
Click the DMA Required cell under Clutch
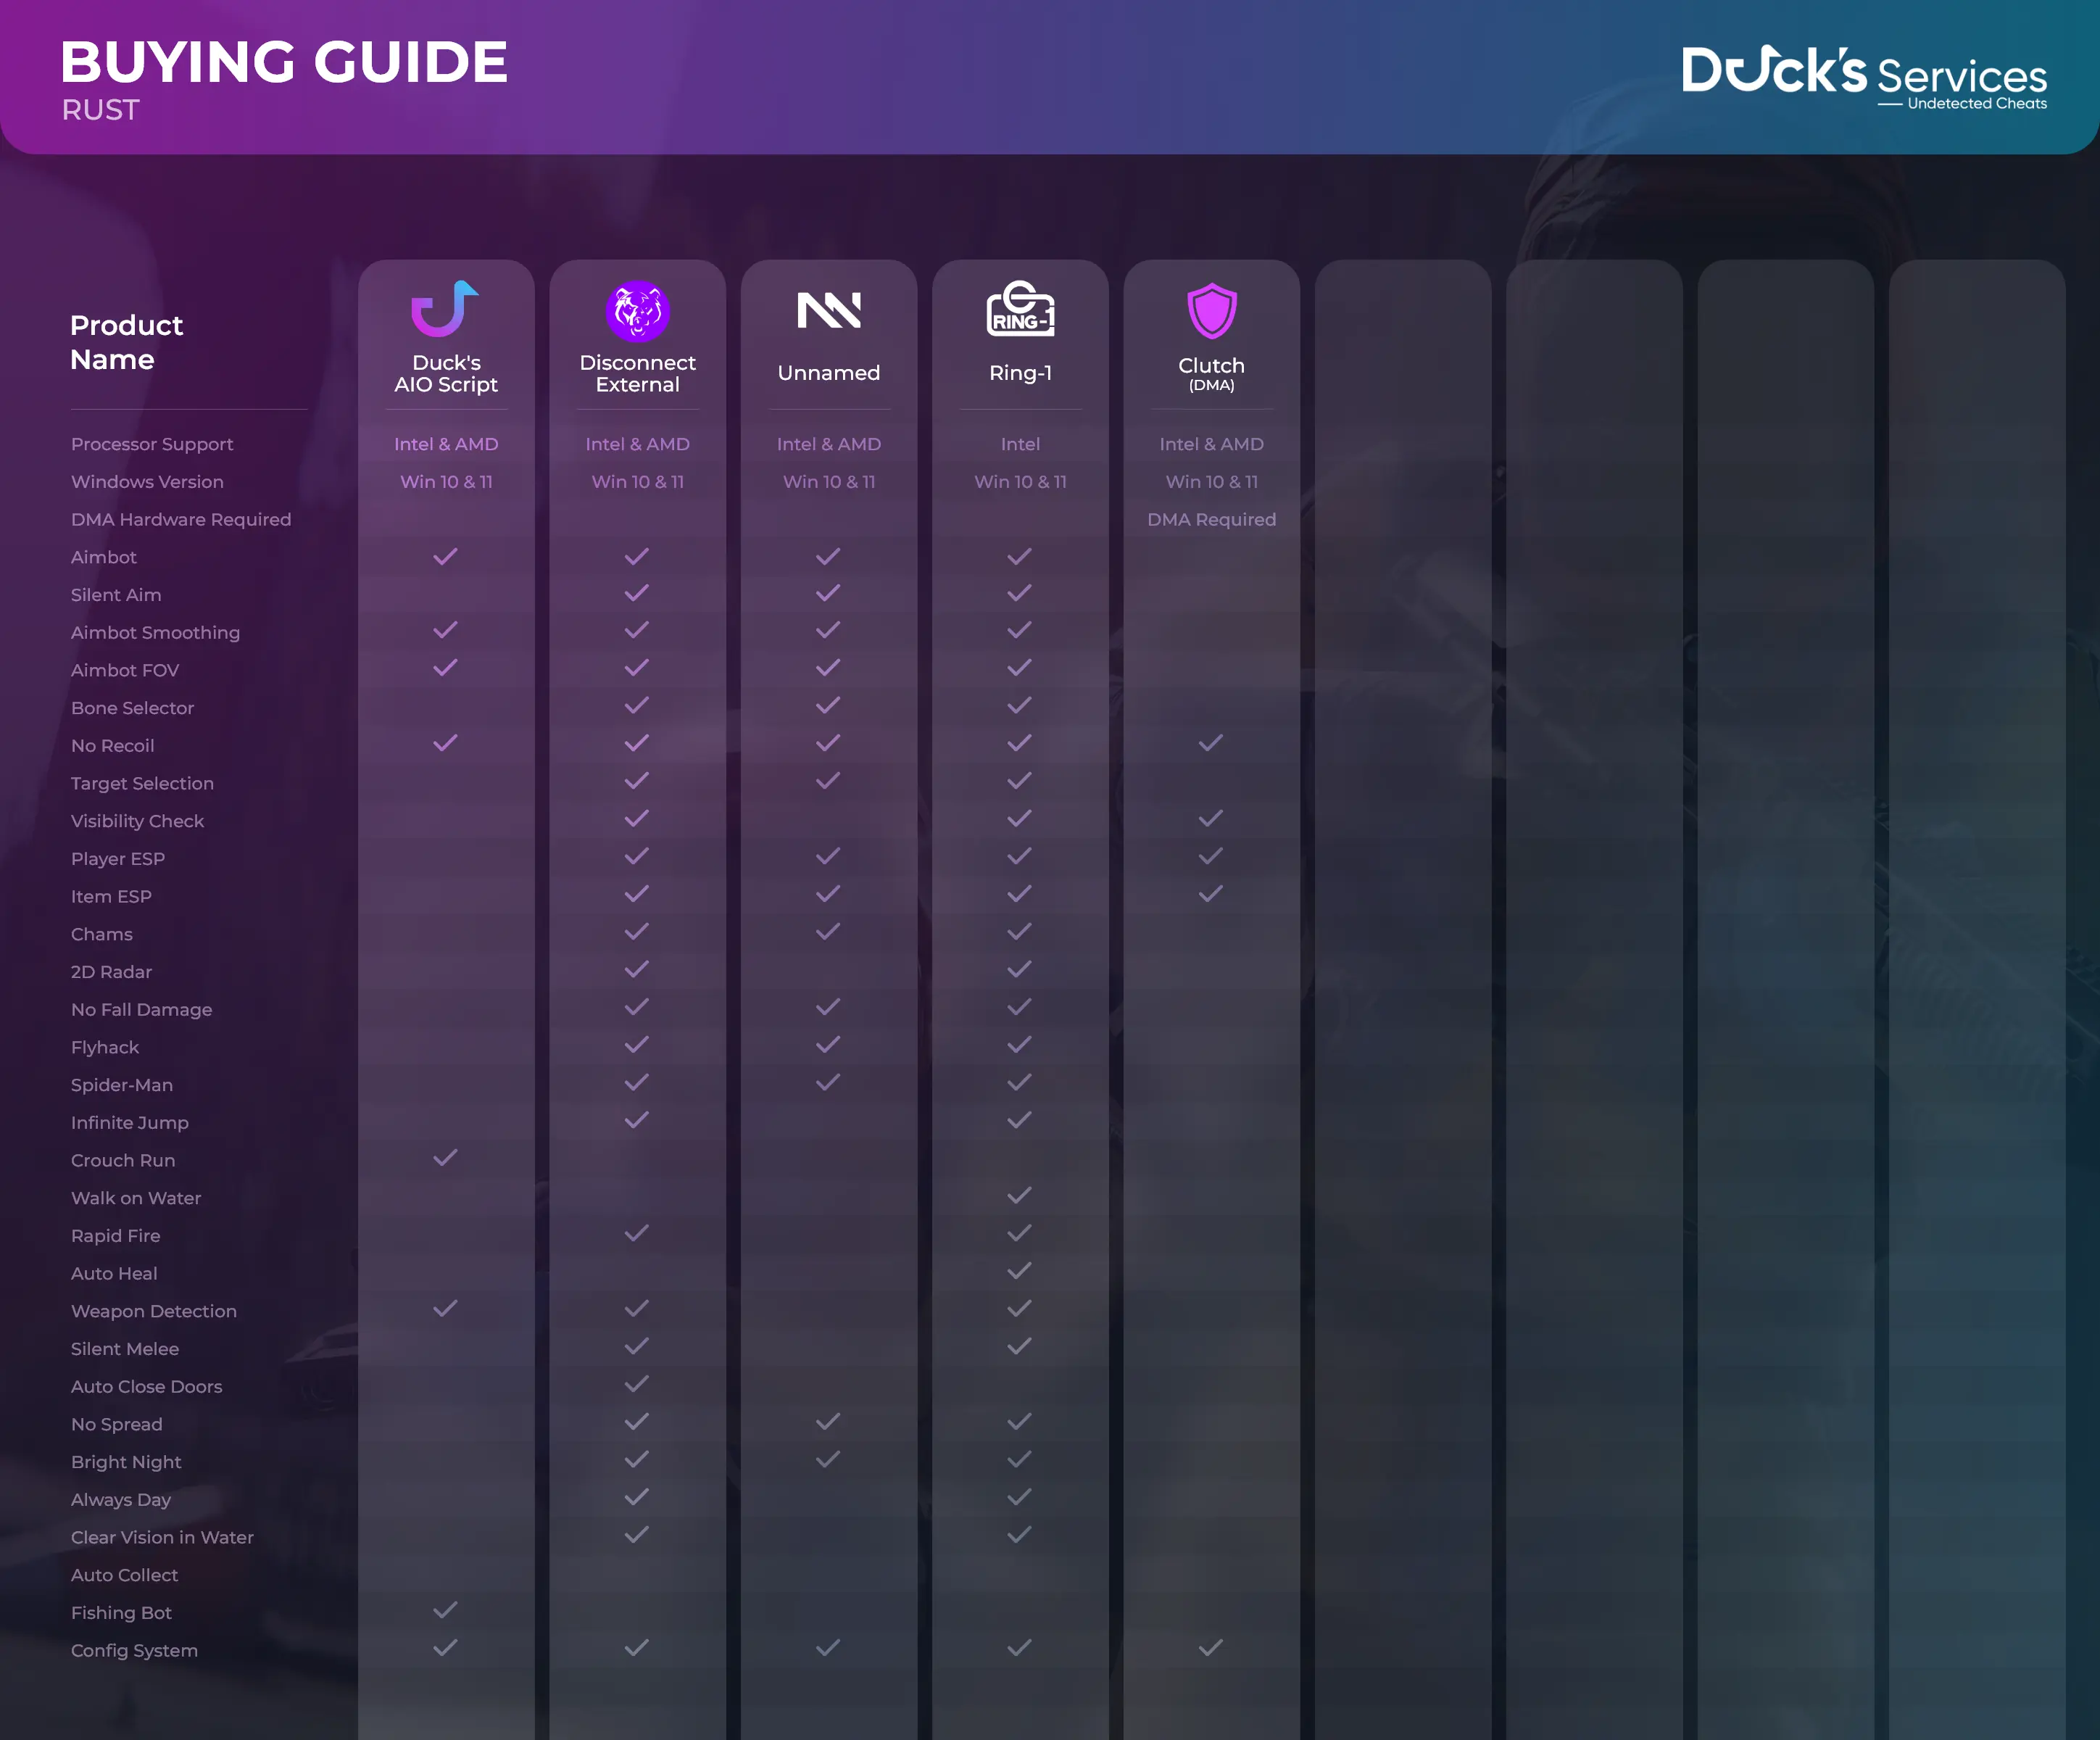point(1211,520)
